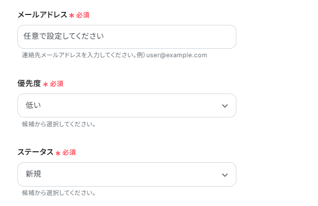Click the chevron arrow in ステータス field
318x206 pixels.
(225, 175)
